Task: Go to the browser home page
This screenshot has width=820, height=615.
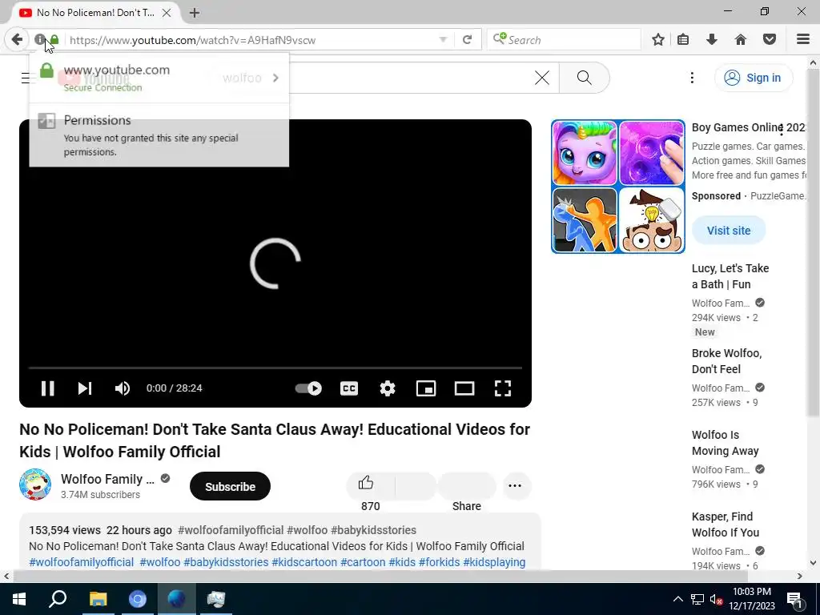Action: tap(741, 39)
